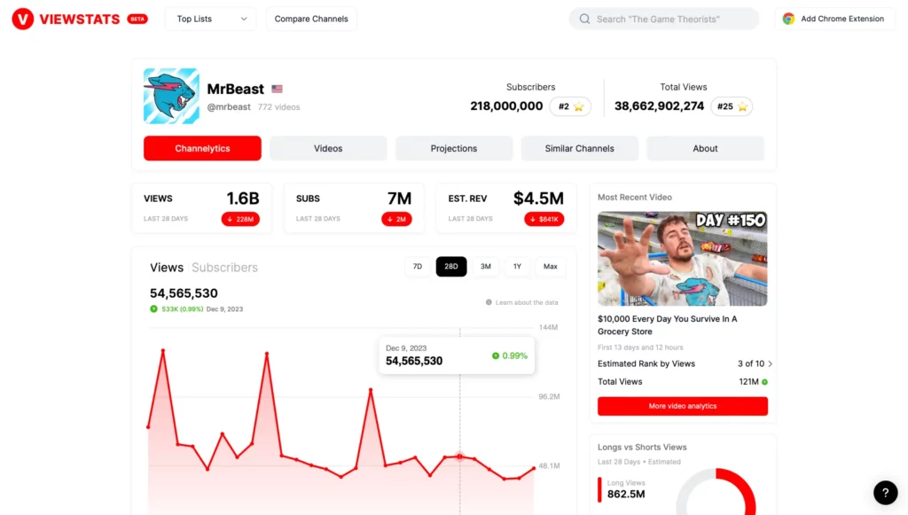Open the About tab
Image resolution: width=908 pixels, height=515 pixels.
705,148
